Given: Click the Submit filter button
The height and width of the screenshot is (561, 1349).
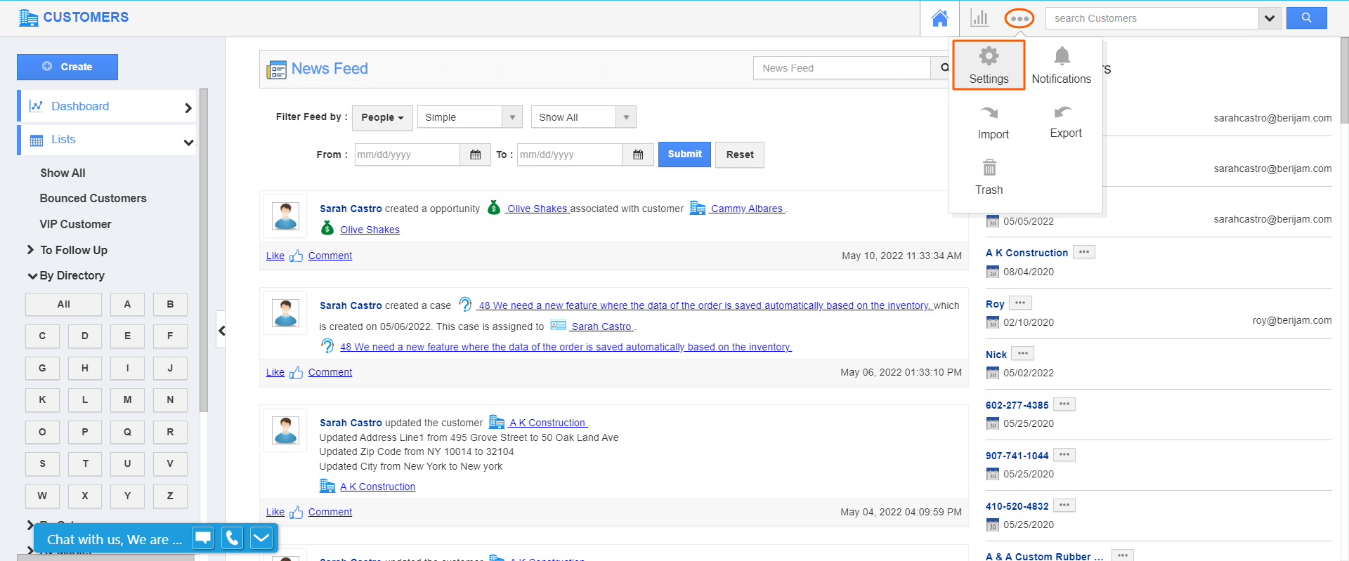Looking at the screenshot, I should point(684,154).
